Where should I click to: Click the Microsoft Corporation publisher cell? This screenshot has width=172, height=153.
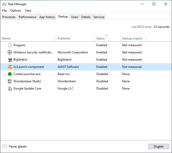point(73,52)
